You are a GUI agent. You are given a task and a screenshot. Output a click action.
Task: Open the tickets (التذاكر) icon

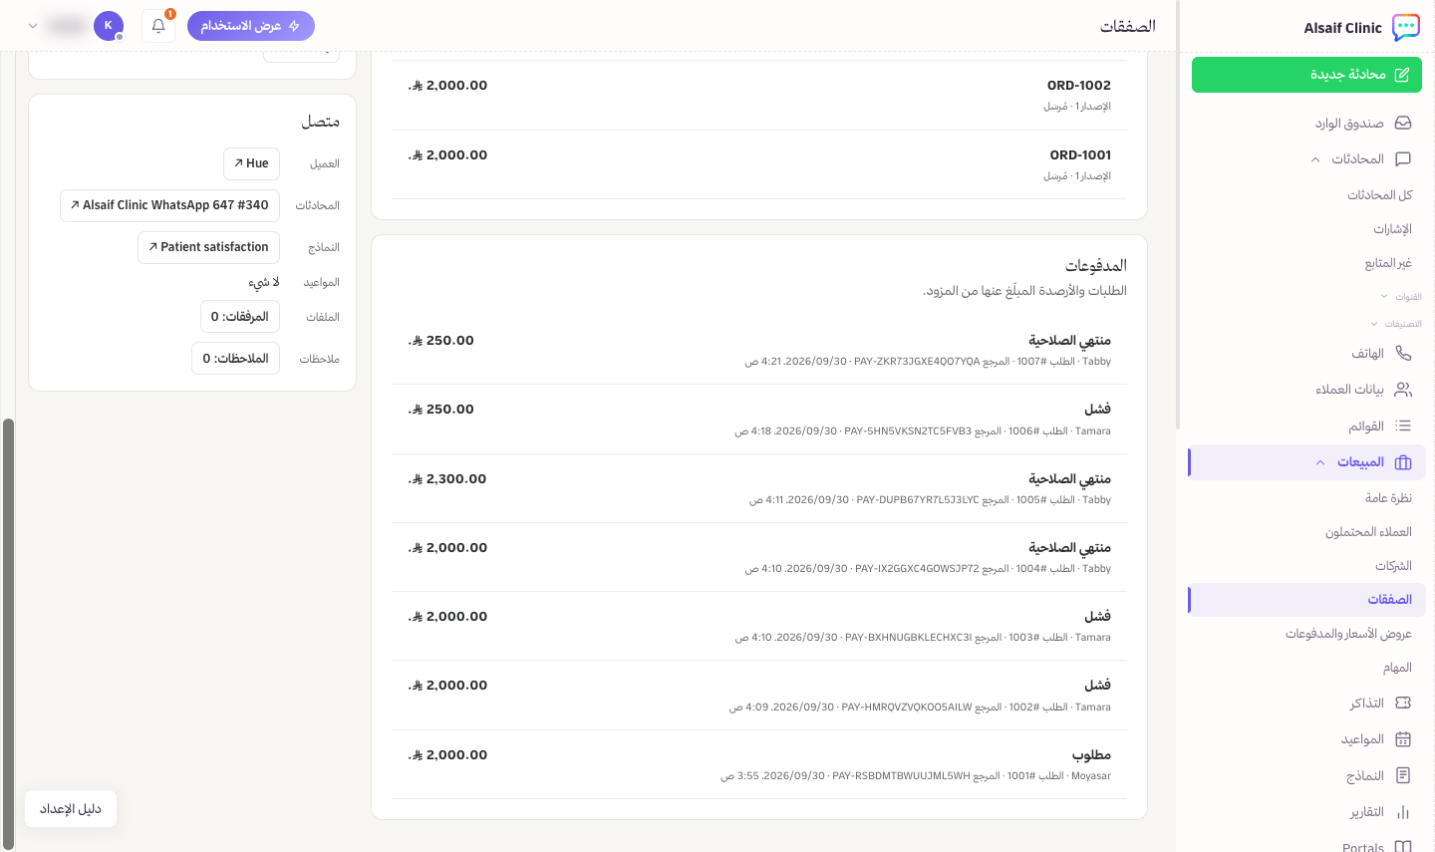1403,703
